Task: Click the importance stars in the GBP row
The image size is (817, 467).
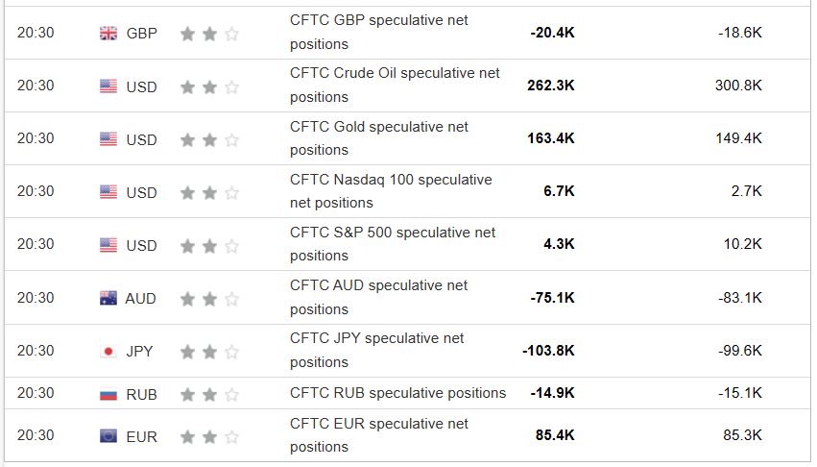Action: tap(209, 34)
